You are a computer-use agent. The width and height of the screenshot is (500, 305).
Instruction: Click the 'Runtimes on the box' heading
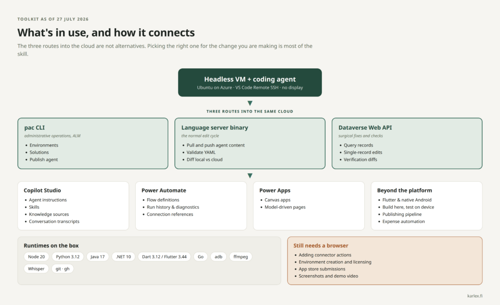click(51, 246)
